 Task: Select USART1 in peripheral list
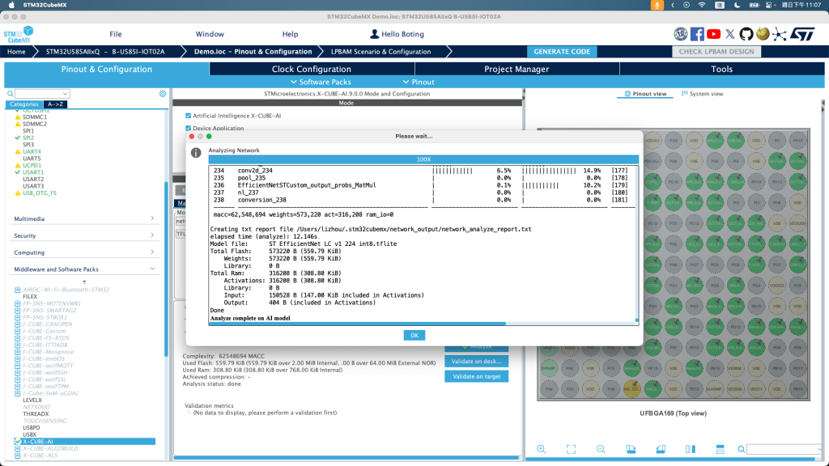pyautogui.click(x=32, y=172)
